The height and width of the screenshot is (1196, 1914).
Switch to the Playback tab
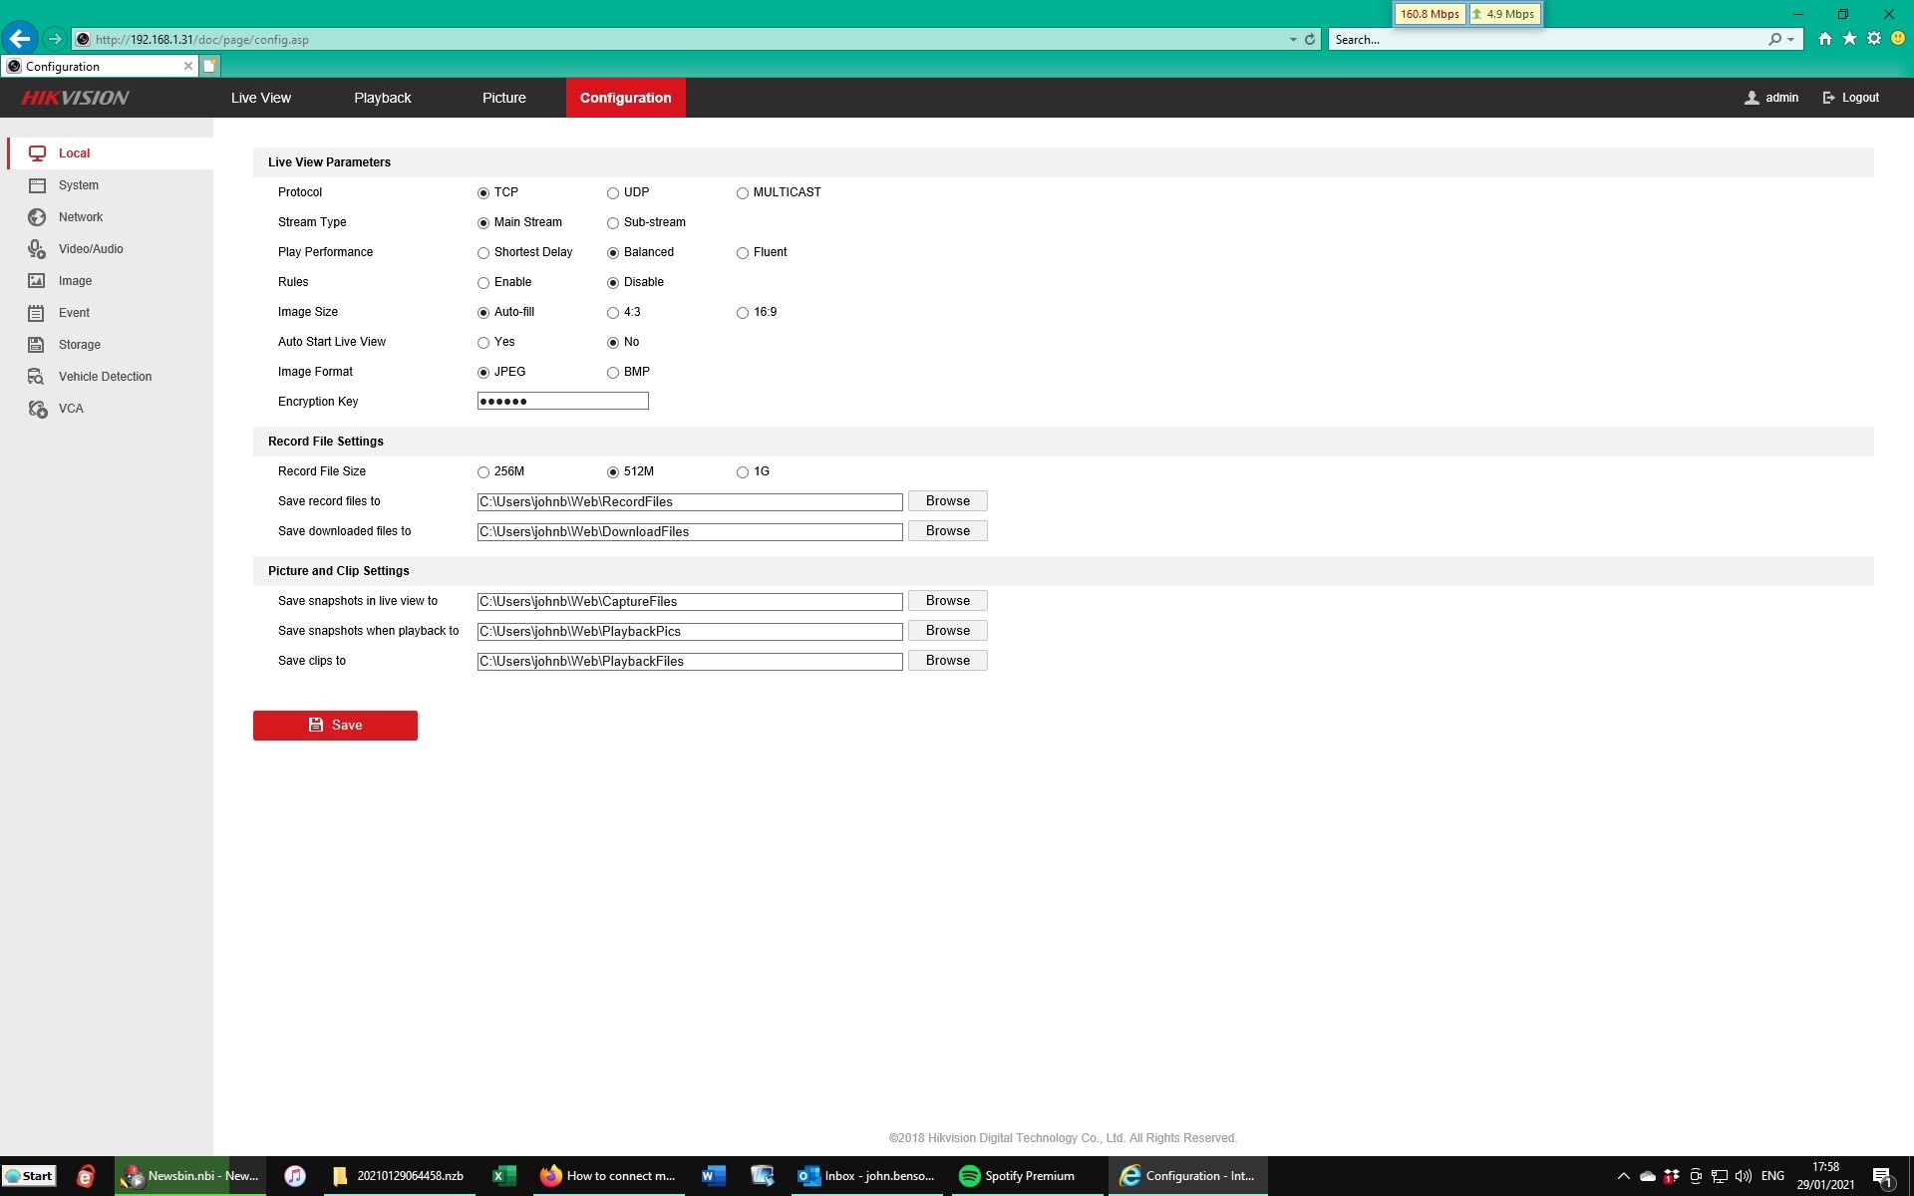point(383,97)
